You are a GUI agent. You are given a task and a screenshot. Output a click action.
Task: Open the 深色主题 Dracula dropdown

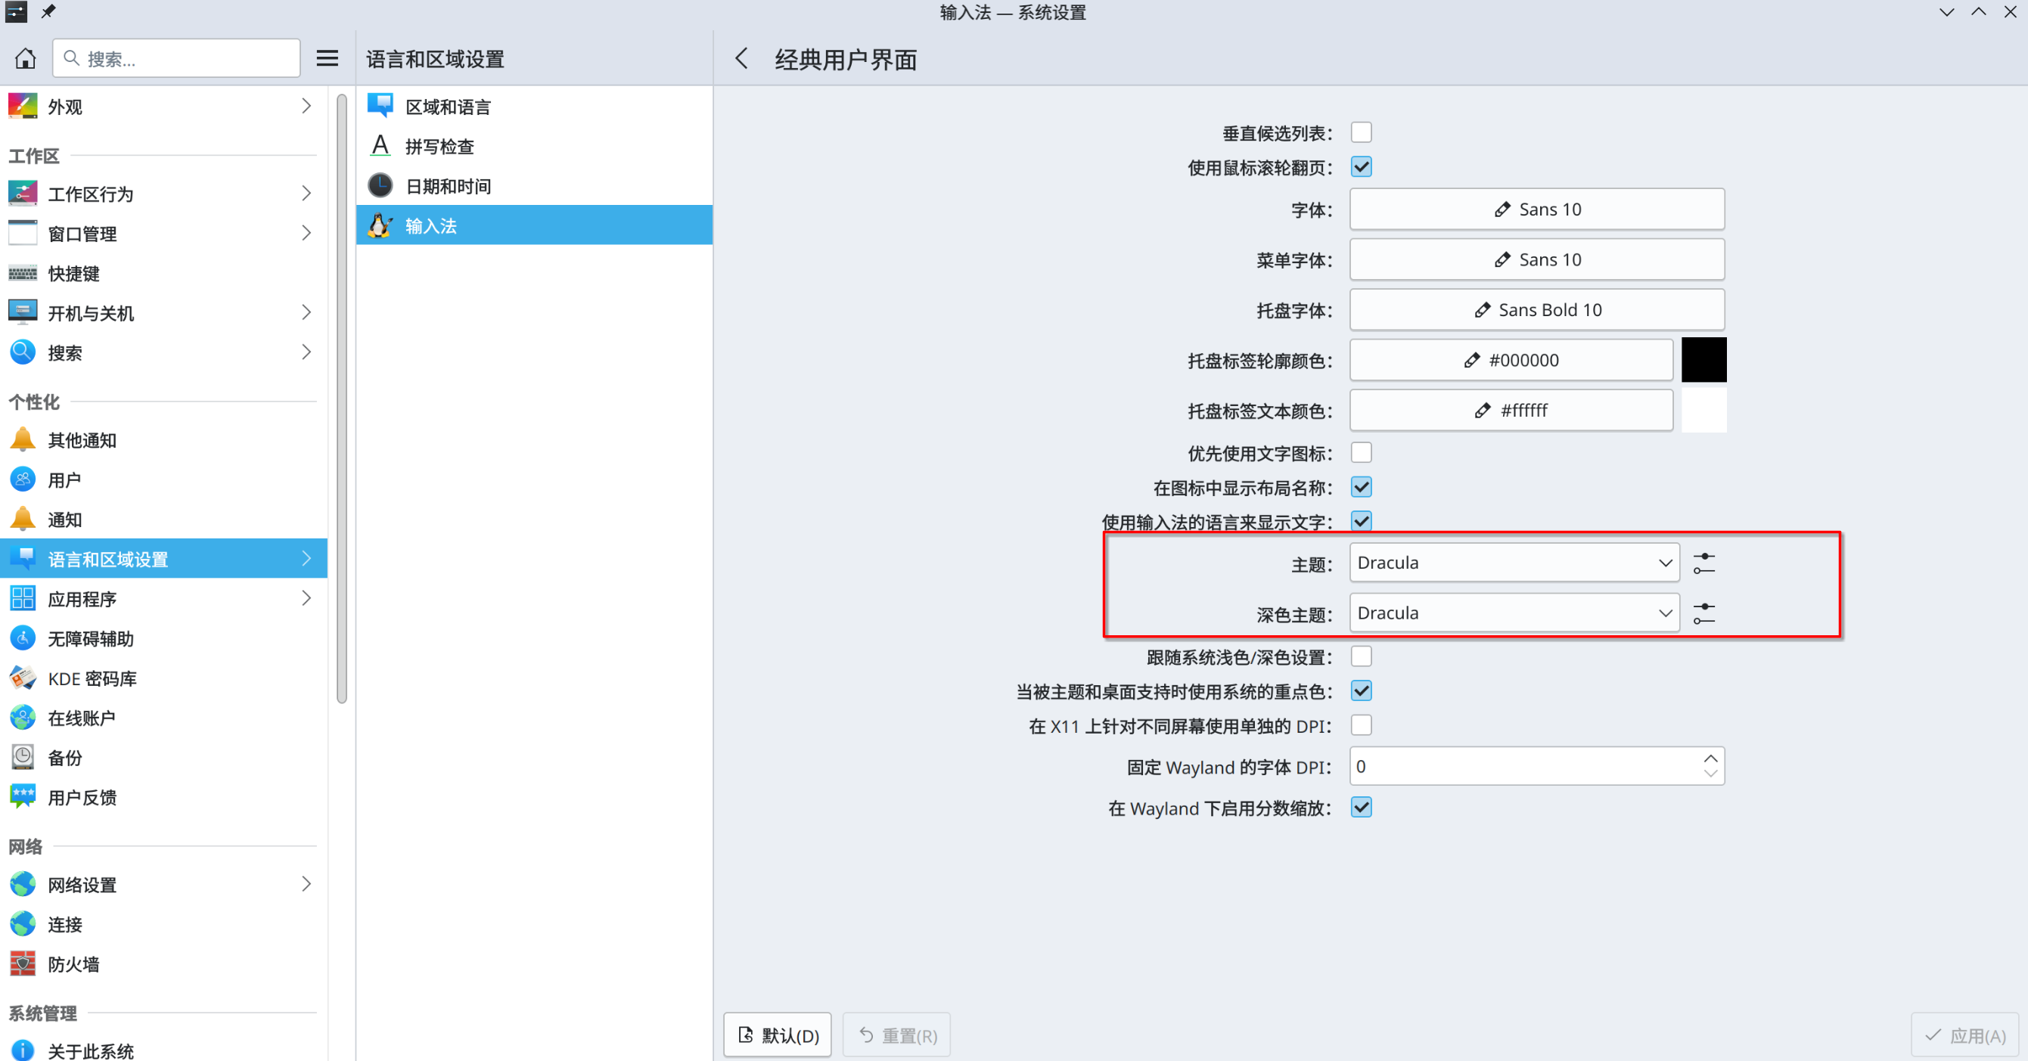coord(1514,613)
